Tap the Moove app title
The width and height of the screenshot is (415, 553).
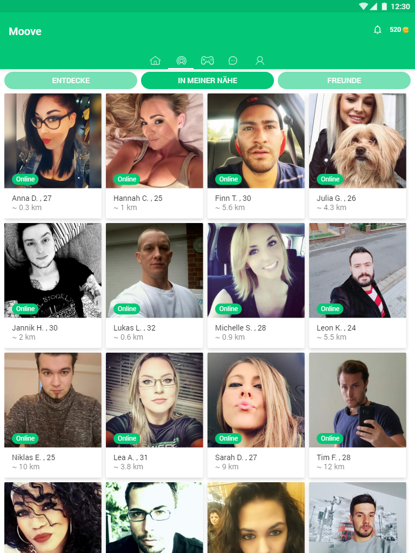click(25, 31)
